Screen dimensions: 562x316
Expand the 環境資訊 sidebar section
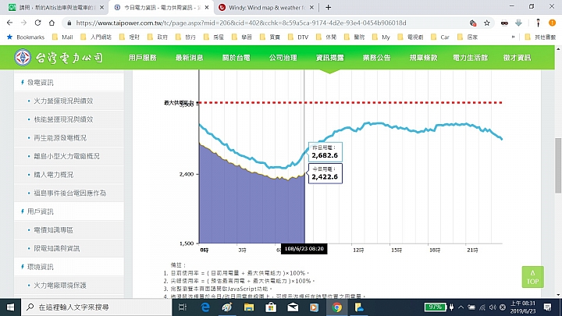pyautogui.click(x=41, y=267)
